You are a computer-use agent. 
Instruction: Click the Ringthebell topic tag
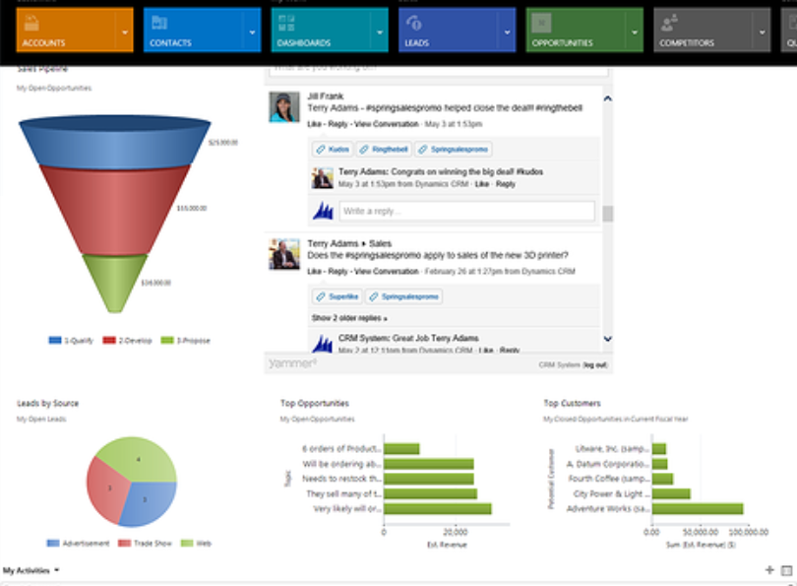pos(384,149)
